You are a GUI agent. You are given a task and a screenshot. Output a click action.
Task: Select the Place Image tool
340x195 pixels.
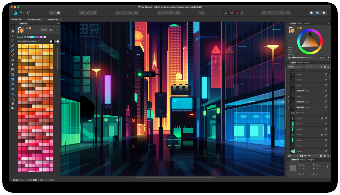click(13, 70)
